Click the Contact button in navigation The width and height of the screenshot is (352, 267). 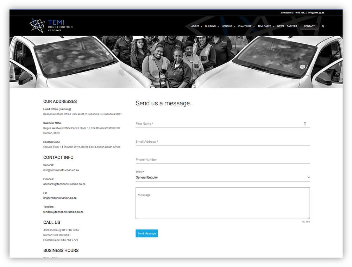click(x=309, y=26)
